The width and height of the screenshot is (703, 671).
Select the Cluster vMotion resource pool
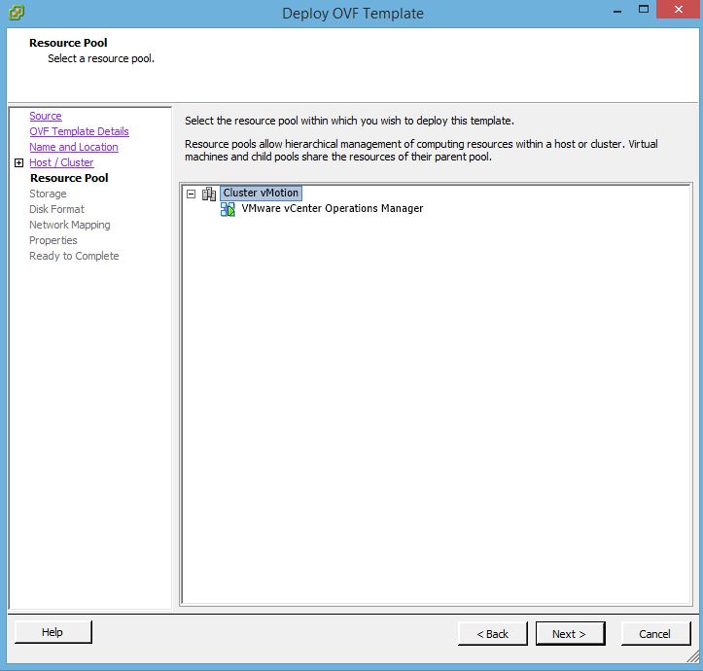(261, 193)
